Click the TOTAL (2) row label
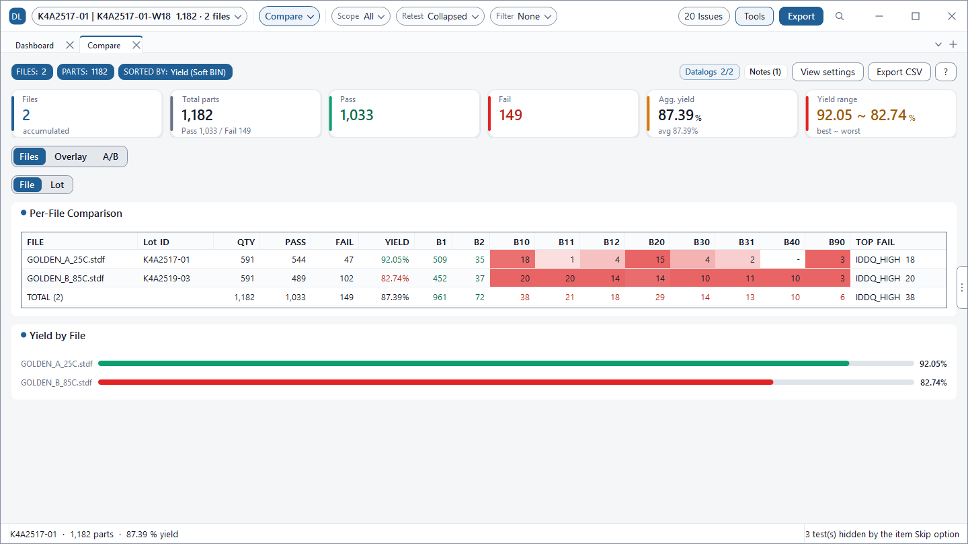968x544 pixels. pos(45,297)
